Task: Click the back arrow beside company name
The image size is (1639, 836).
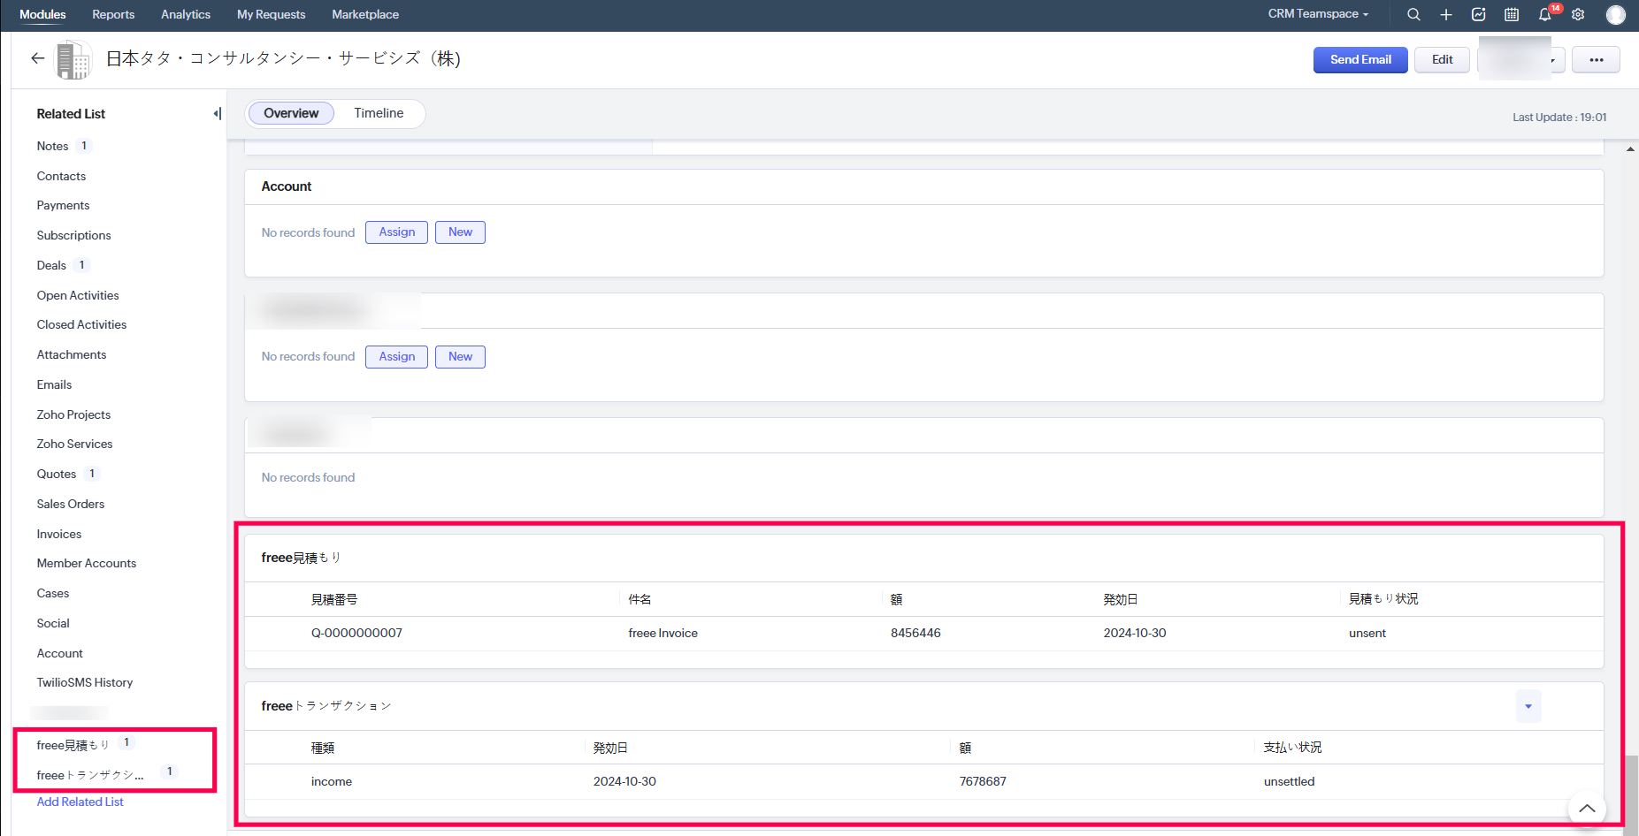Action: [37, 58]
